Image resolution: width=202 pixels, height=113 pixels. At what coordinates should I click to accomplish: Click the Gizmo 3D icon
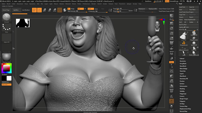click(x=60, y=10)
